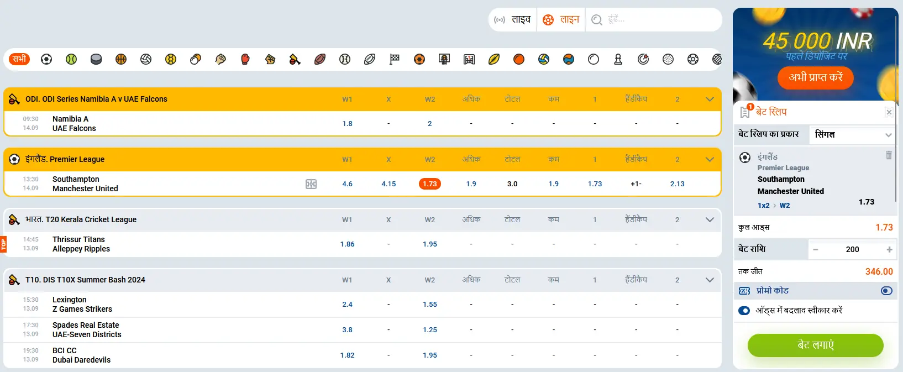
Task: Pick the white rugby ball icon
Action: point(370,59)
